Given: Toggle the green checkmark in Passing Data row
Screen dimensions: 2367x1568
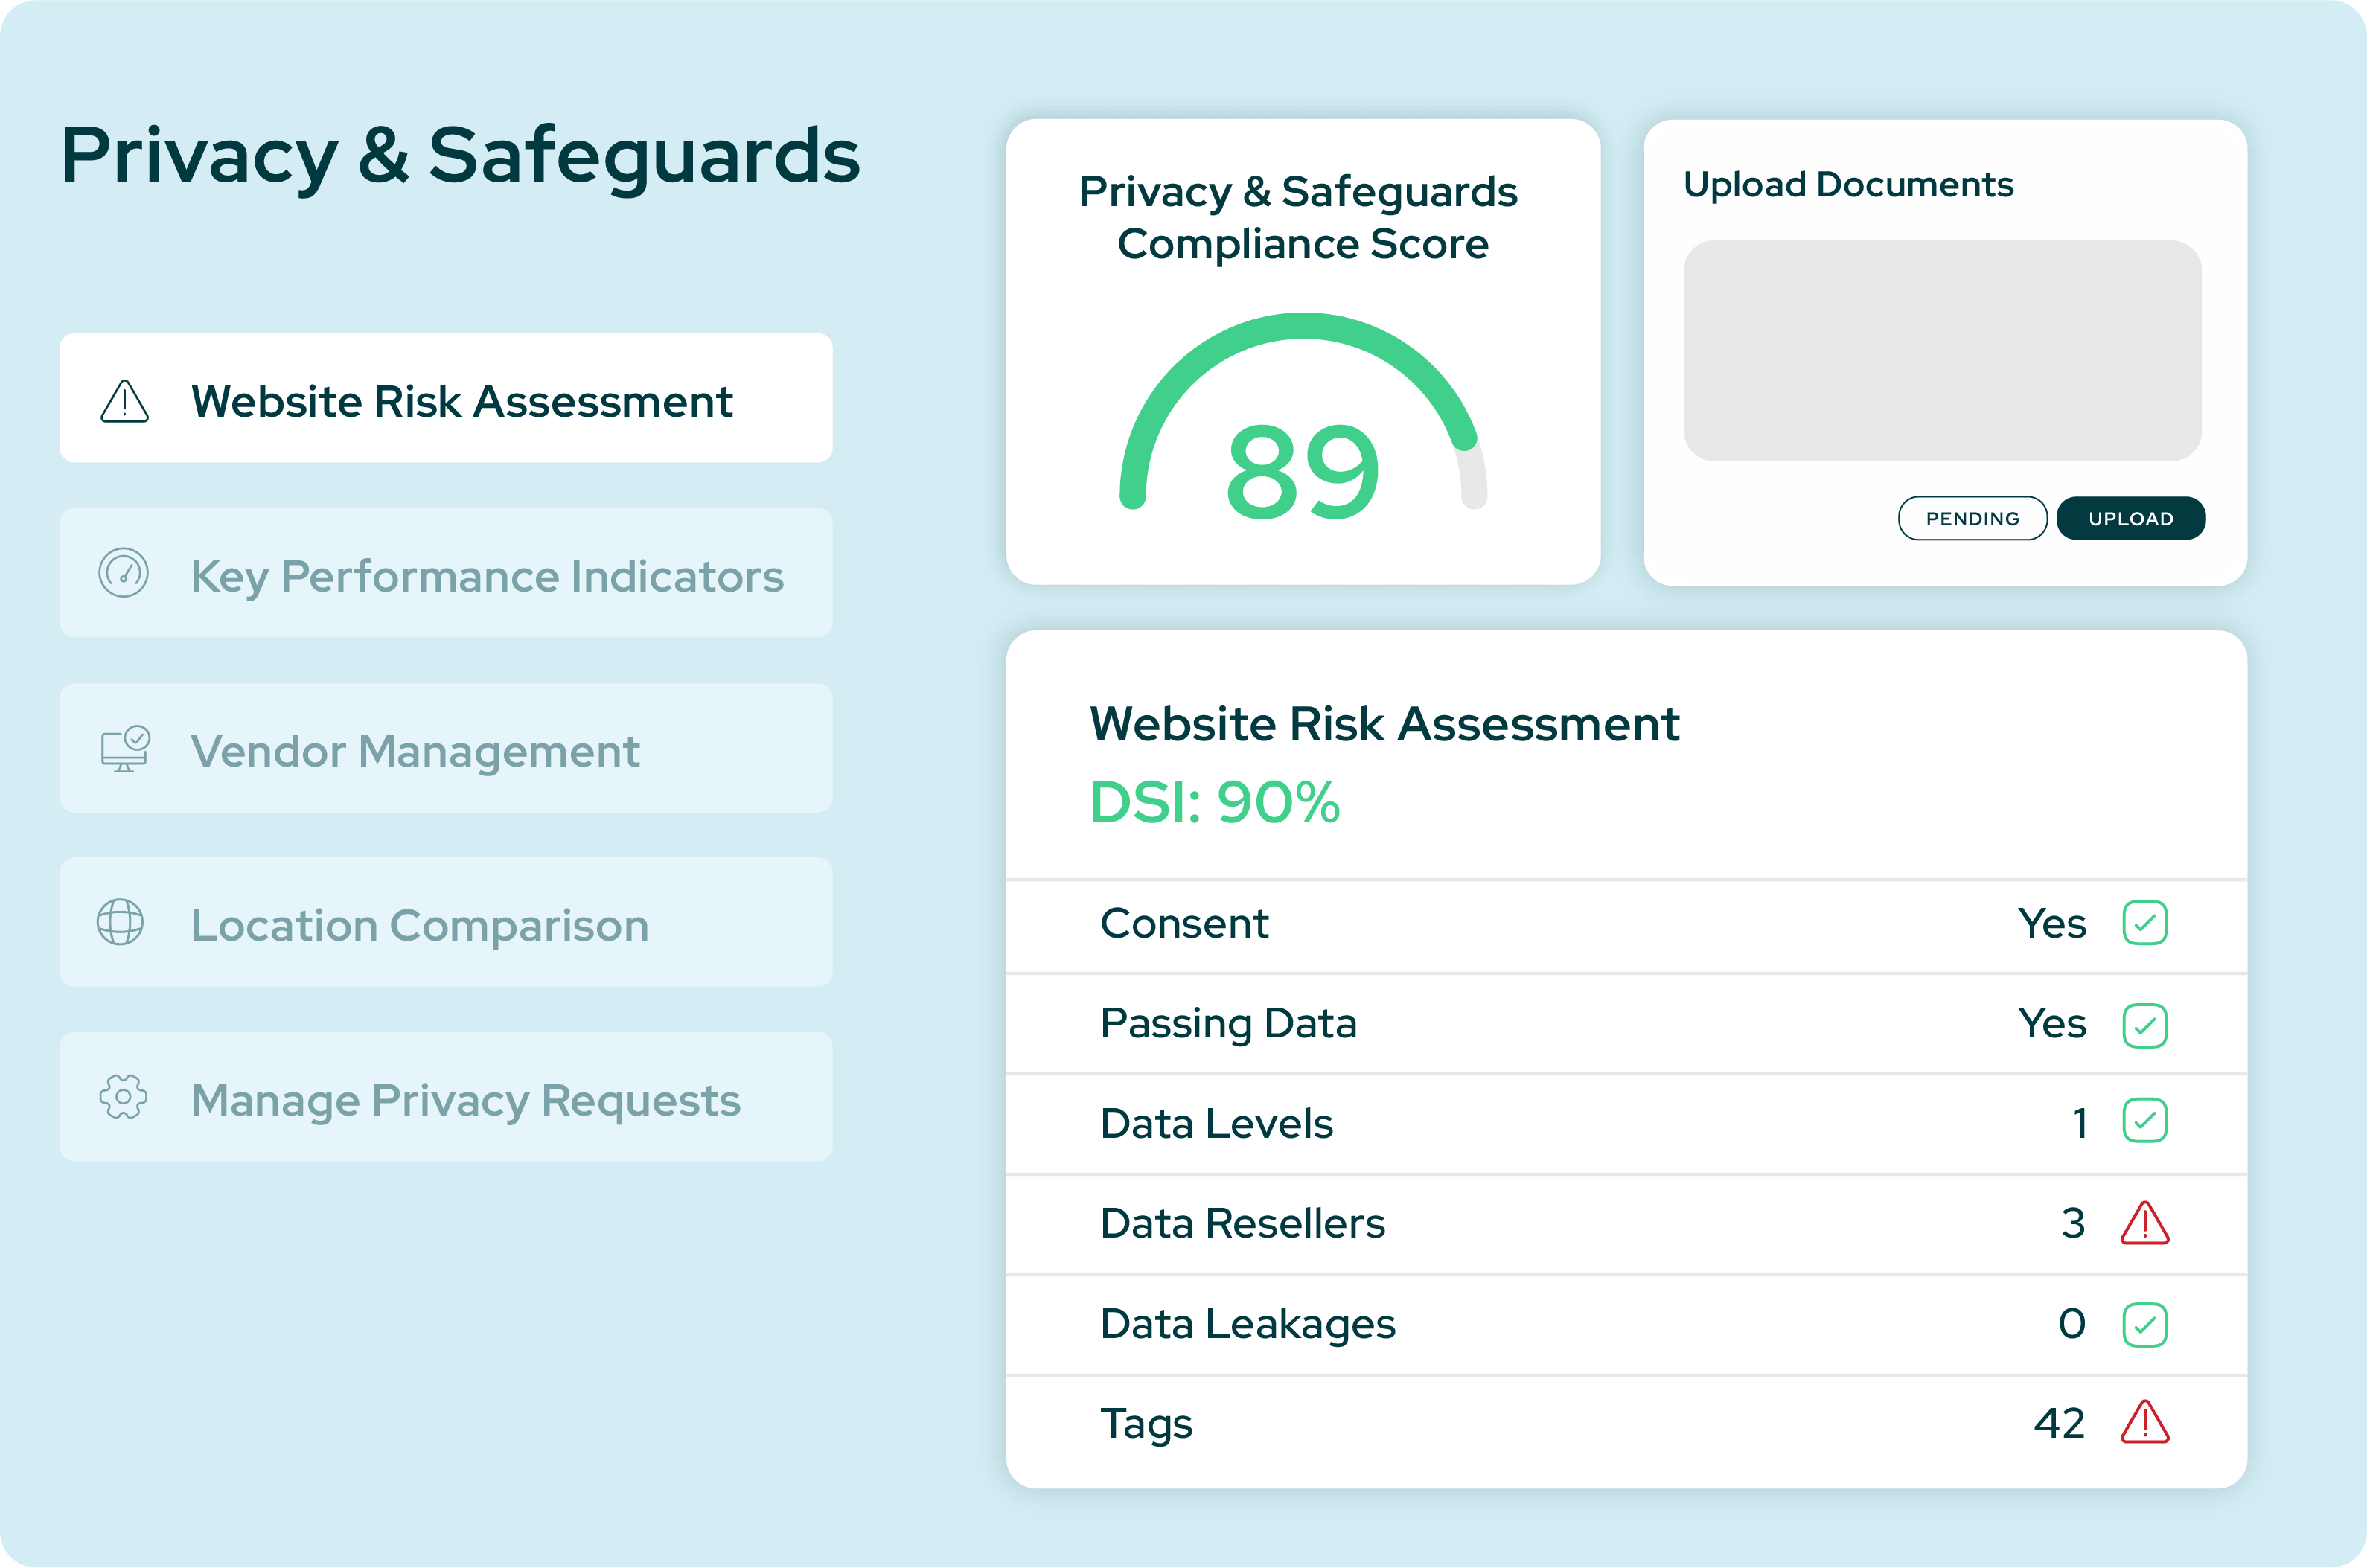Looking at the screenshot, I should 2145,1025.
